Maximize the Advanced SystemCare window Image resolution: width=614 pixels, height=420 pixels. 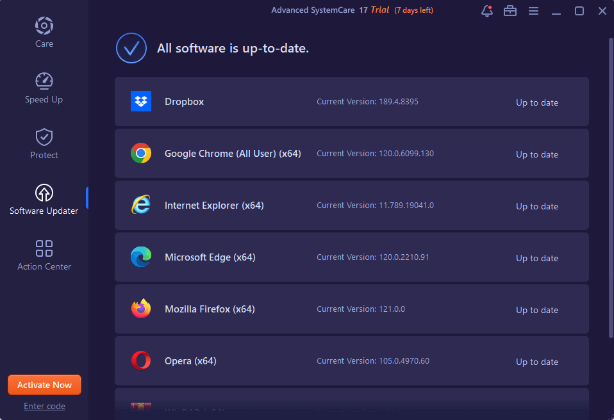(579, 11)
